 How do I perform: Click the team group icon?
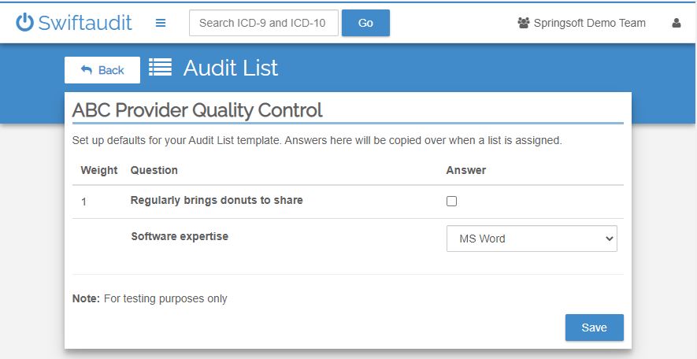(524, 23)
